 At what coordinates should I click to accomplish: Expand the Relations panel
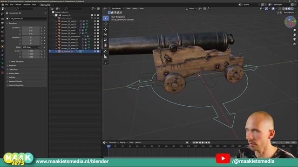point(13,65)
